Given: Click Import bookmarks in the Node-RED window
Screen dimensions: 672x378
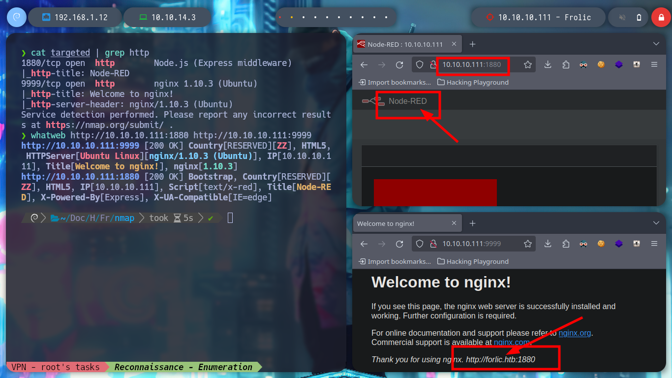Looking at the screenshot, I should coord(395,82).
